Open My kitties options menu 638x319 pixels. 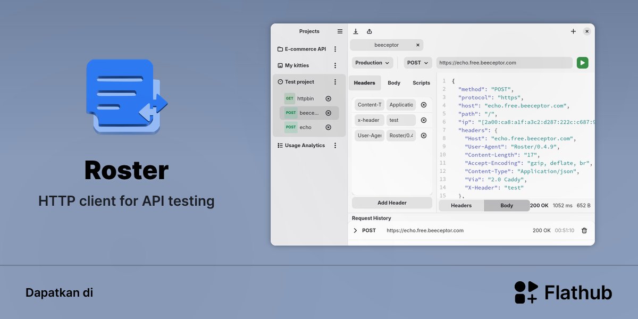pyautogui.click(x=335, y=65)
